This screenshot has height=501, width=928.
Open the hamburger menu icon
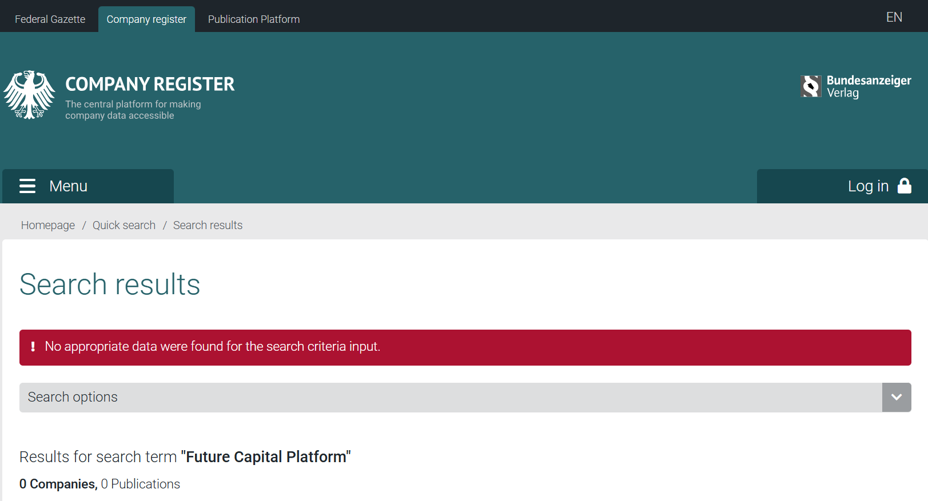point(27,186)
